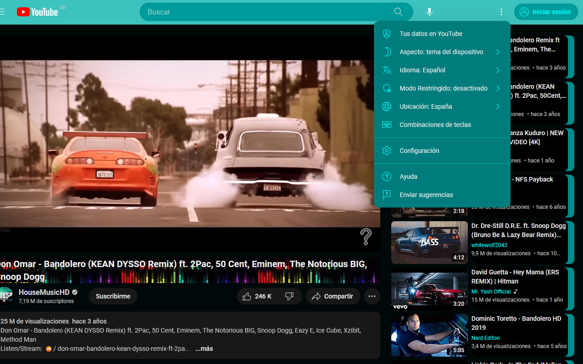Screen dimensions: 583x364
Task: Click the hamburger guide menu icon
Action: [x=2, y=12]
